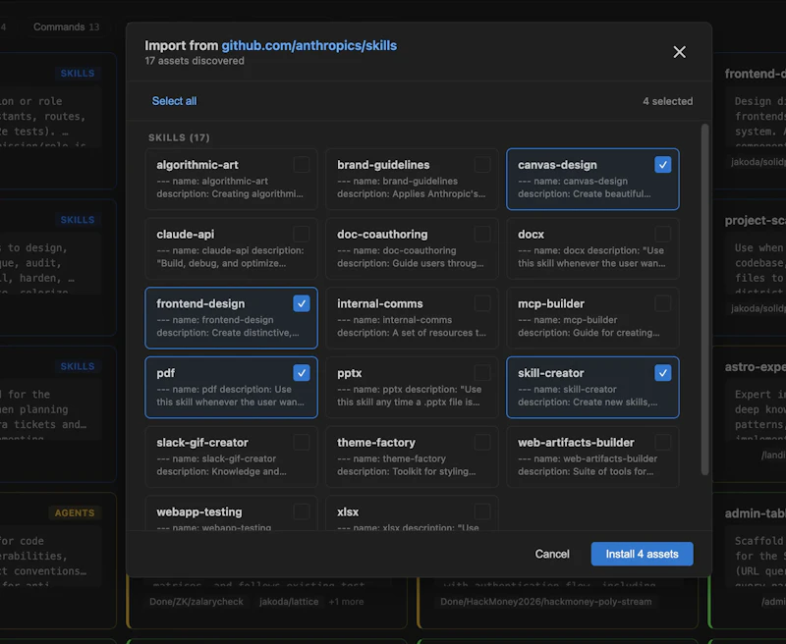
Task: Check the internal-comms checkbox
Action: [x=482, y=303]
